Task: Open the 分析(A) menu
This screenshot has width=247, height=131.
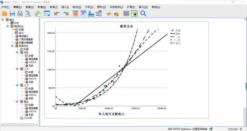Action: pos(89,7)
